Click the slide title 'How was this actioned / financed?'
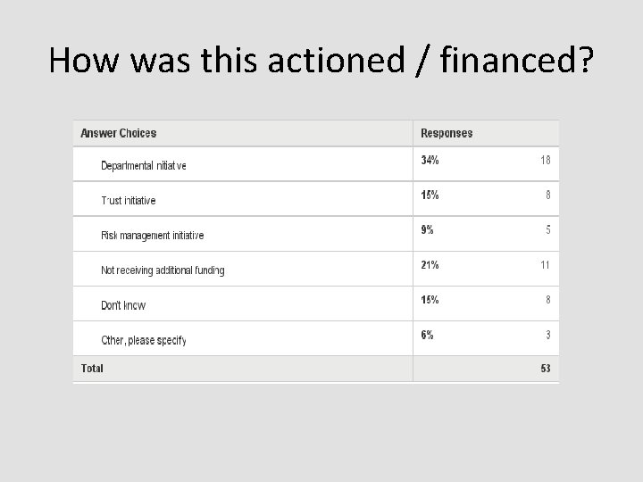Image resolution: width=643 pixels, height=482 pixels. (x=321, y=60)
